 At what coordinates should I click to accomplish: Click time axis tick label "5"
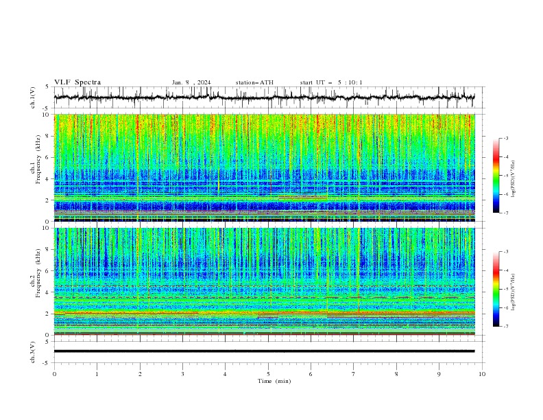tap(268, 374)
